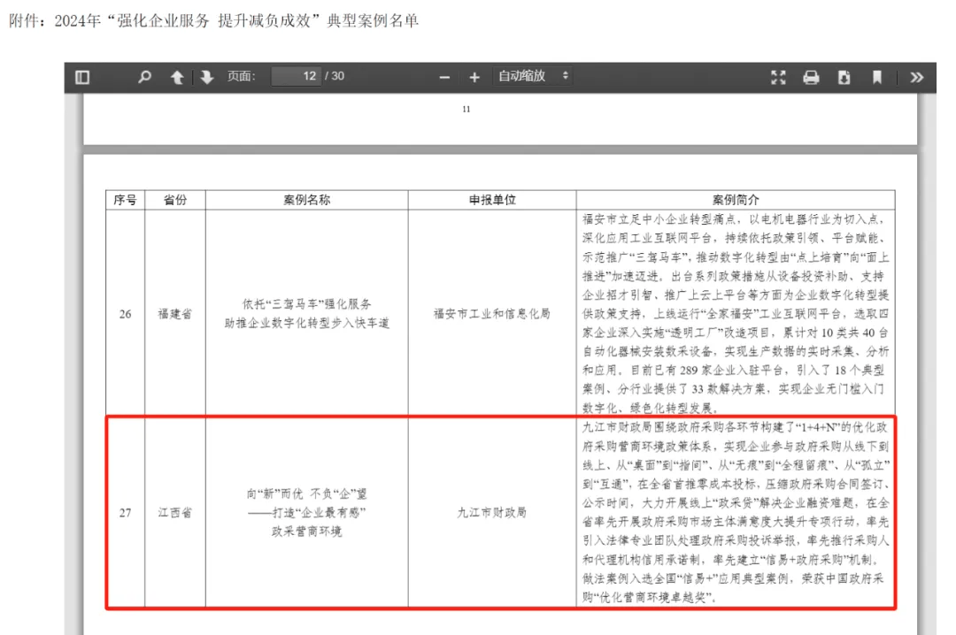This screenshot has width=956, height=635.
Task: Download the PDF file
Action: click(x=844, y=78)
